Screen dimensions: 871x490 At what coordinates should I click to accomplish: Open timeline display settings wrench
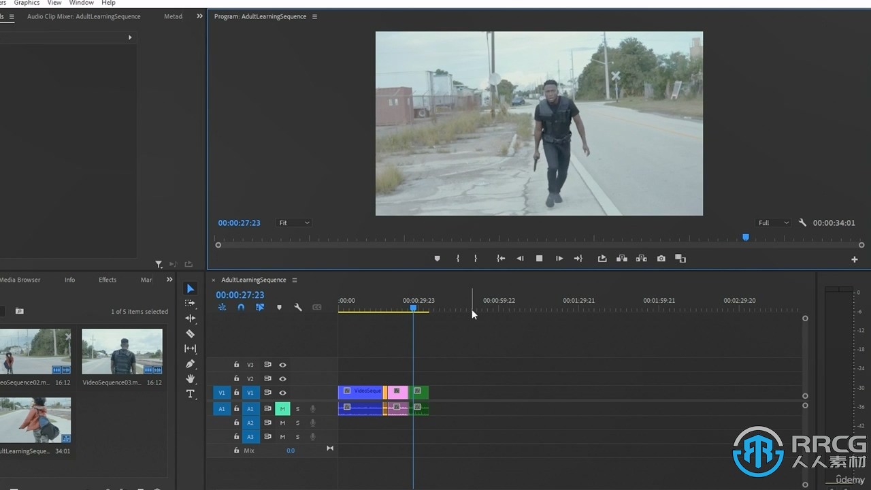tap(298, 308)
